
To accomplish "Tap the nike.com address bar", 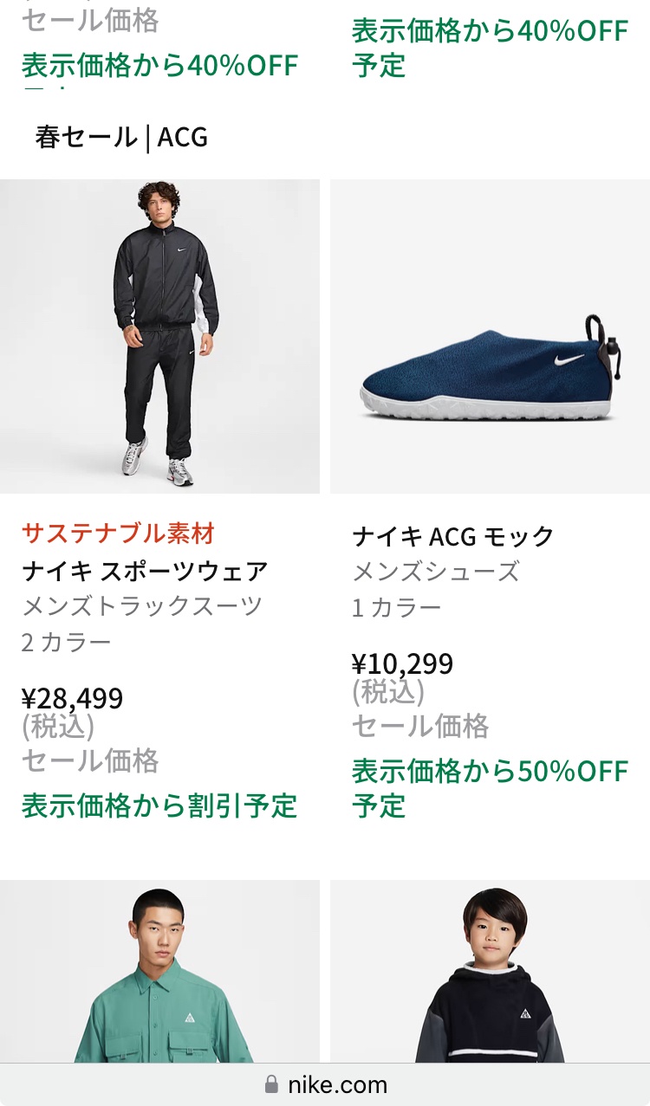I will click(325, 1084).
